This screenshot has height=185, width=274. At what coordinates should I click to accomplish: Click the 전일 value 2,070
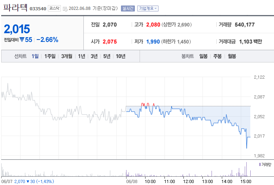click(110, 25)
